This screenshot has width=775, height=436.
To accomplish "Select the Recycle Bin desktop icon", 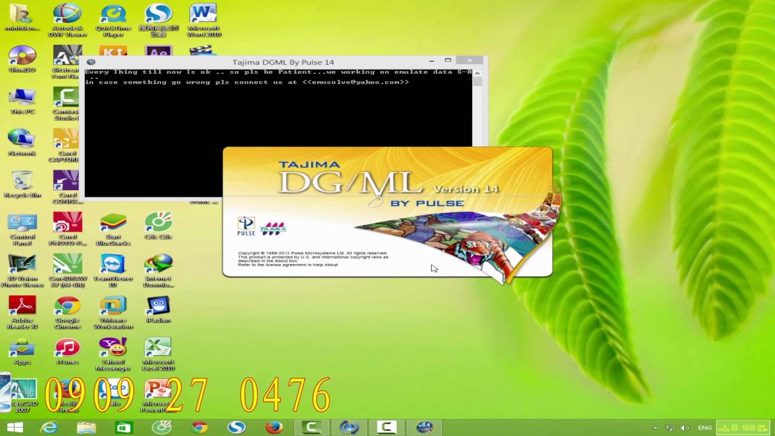I will 22,184.
